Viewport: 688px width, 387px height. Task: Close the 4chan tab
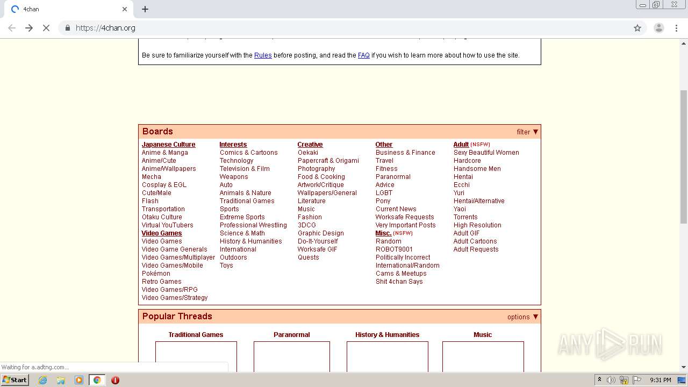coord(125,9)
